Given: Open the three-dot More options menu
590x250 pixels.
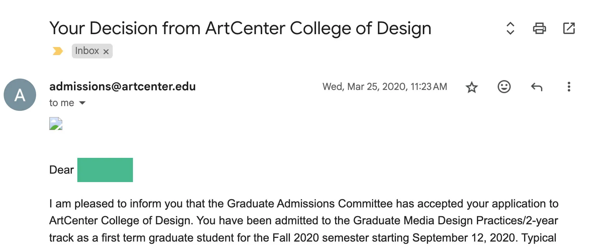Looking at the screenshot, I should tap(569, 87).
